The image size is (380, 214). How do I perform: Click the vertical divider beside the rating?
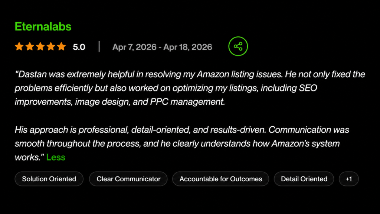point(99,47)
